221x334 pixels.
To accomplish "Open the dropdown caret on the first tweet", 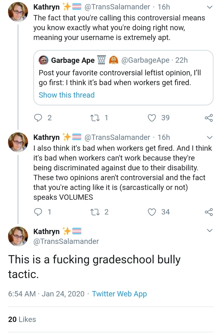I will pos(209,7).
